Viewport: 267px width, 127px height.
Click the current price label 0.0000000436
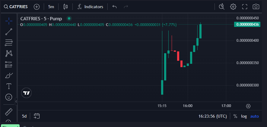click(247, 24)
